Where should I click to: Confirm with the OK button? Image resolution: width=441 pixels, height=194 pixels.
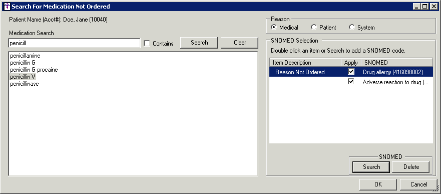[x=378, y=184]
